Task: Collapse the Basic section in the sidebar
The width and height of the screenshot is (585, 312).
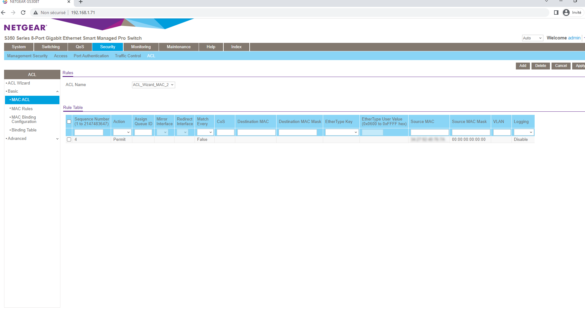Action: pyautogui.click(x=57, y=91)
